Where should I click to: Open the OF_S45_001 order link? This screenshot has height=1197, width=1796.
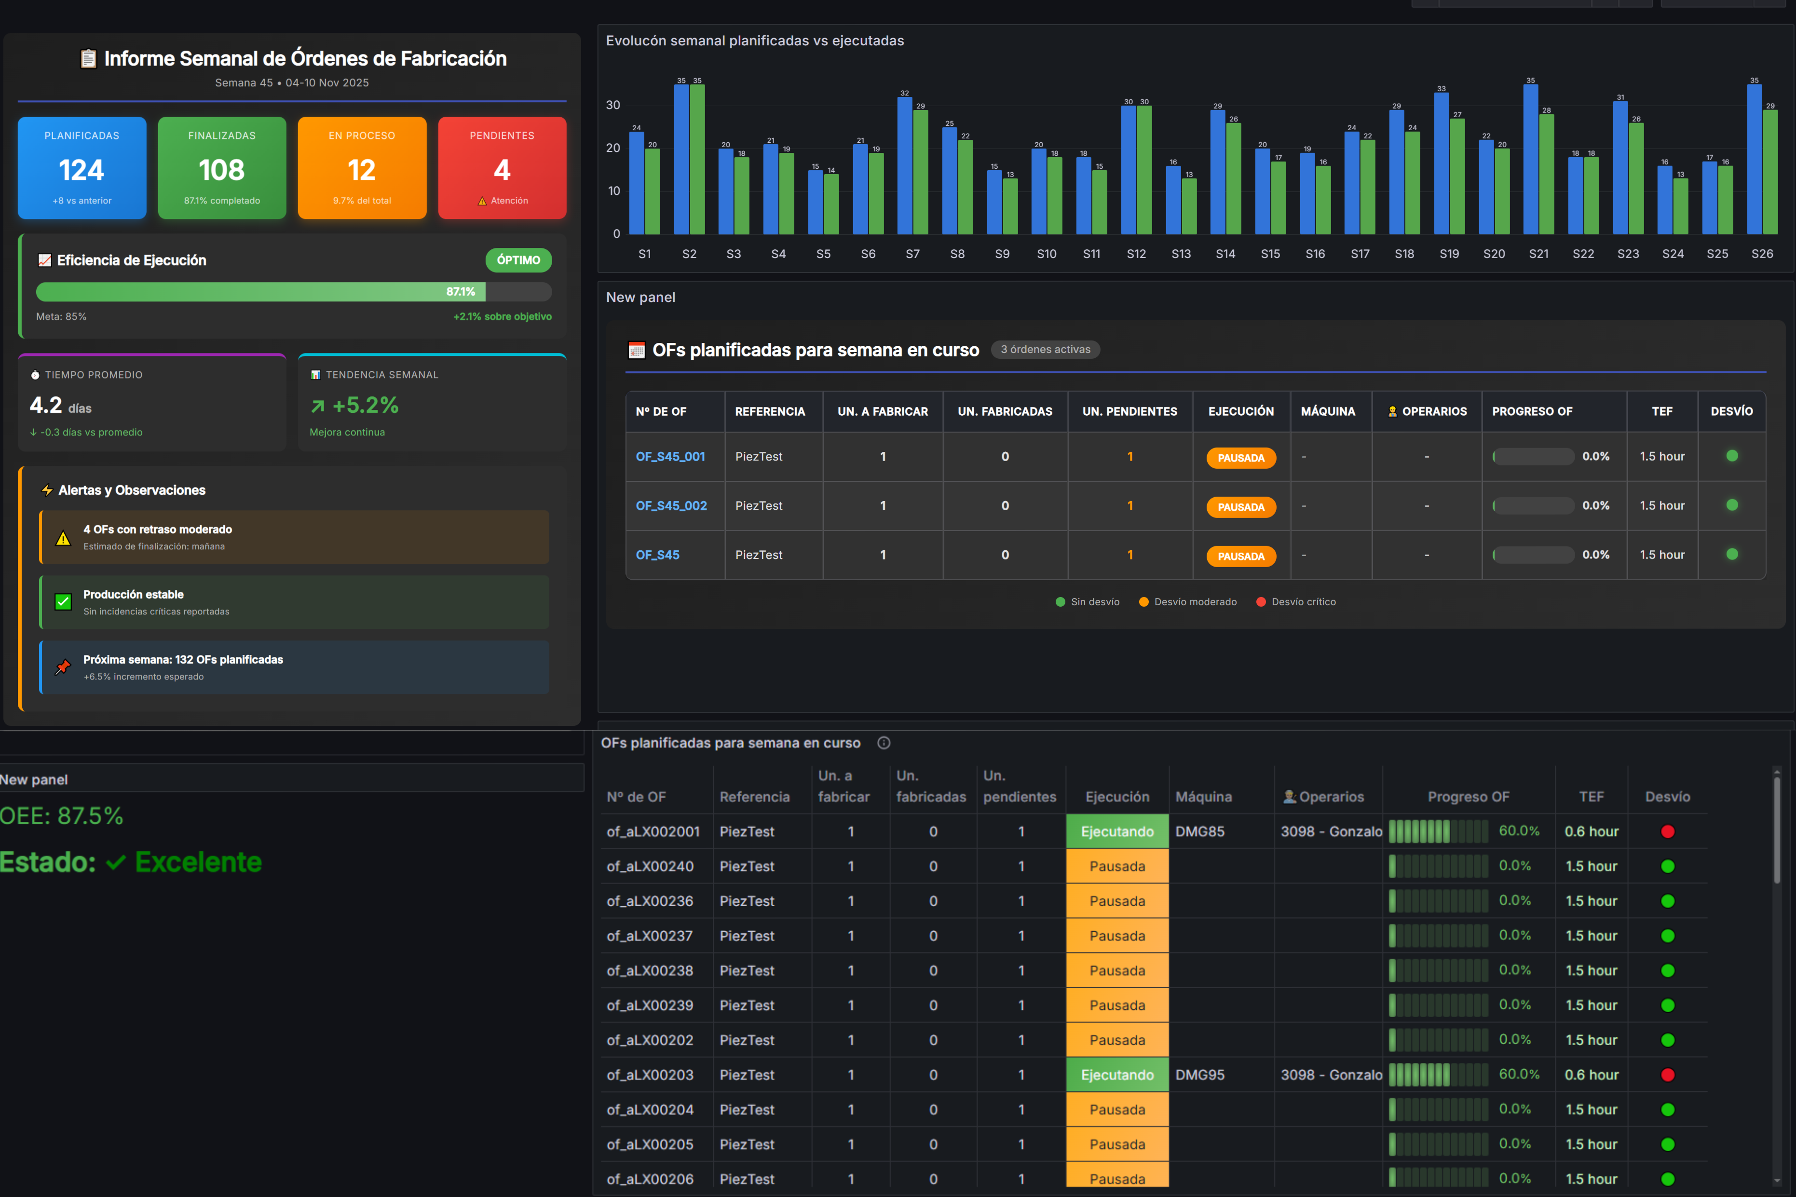coord(670,457)
